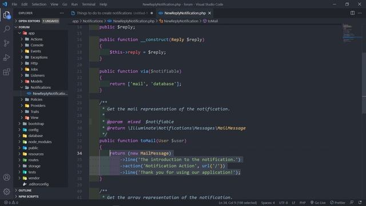Open the File menu
The height and width of the screenshot is (206, 366).
click(x=14, y=4)
